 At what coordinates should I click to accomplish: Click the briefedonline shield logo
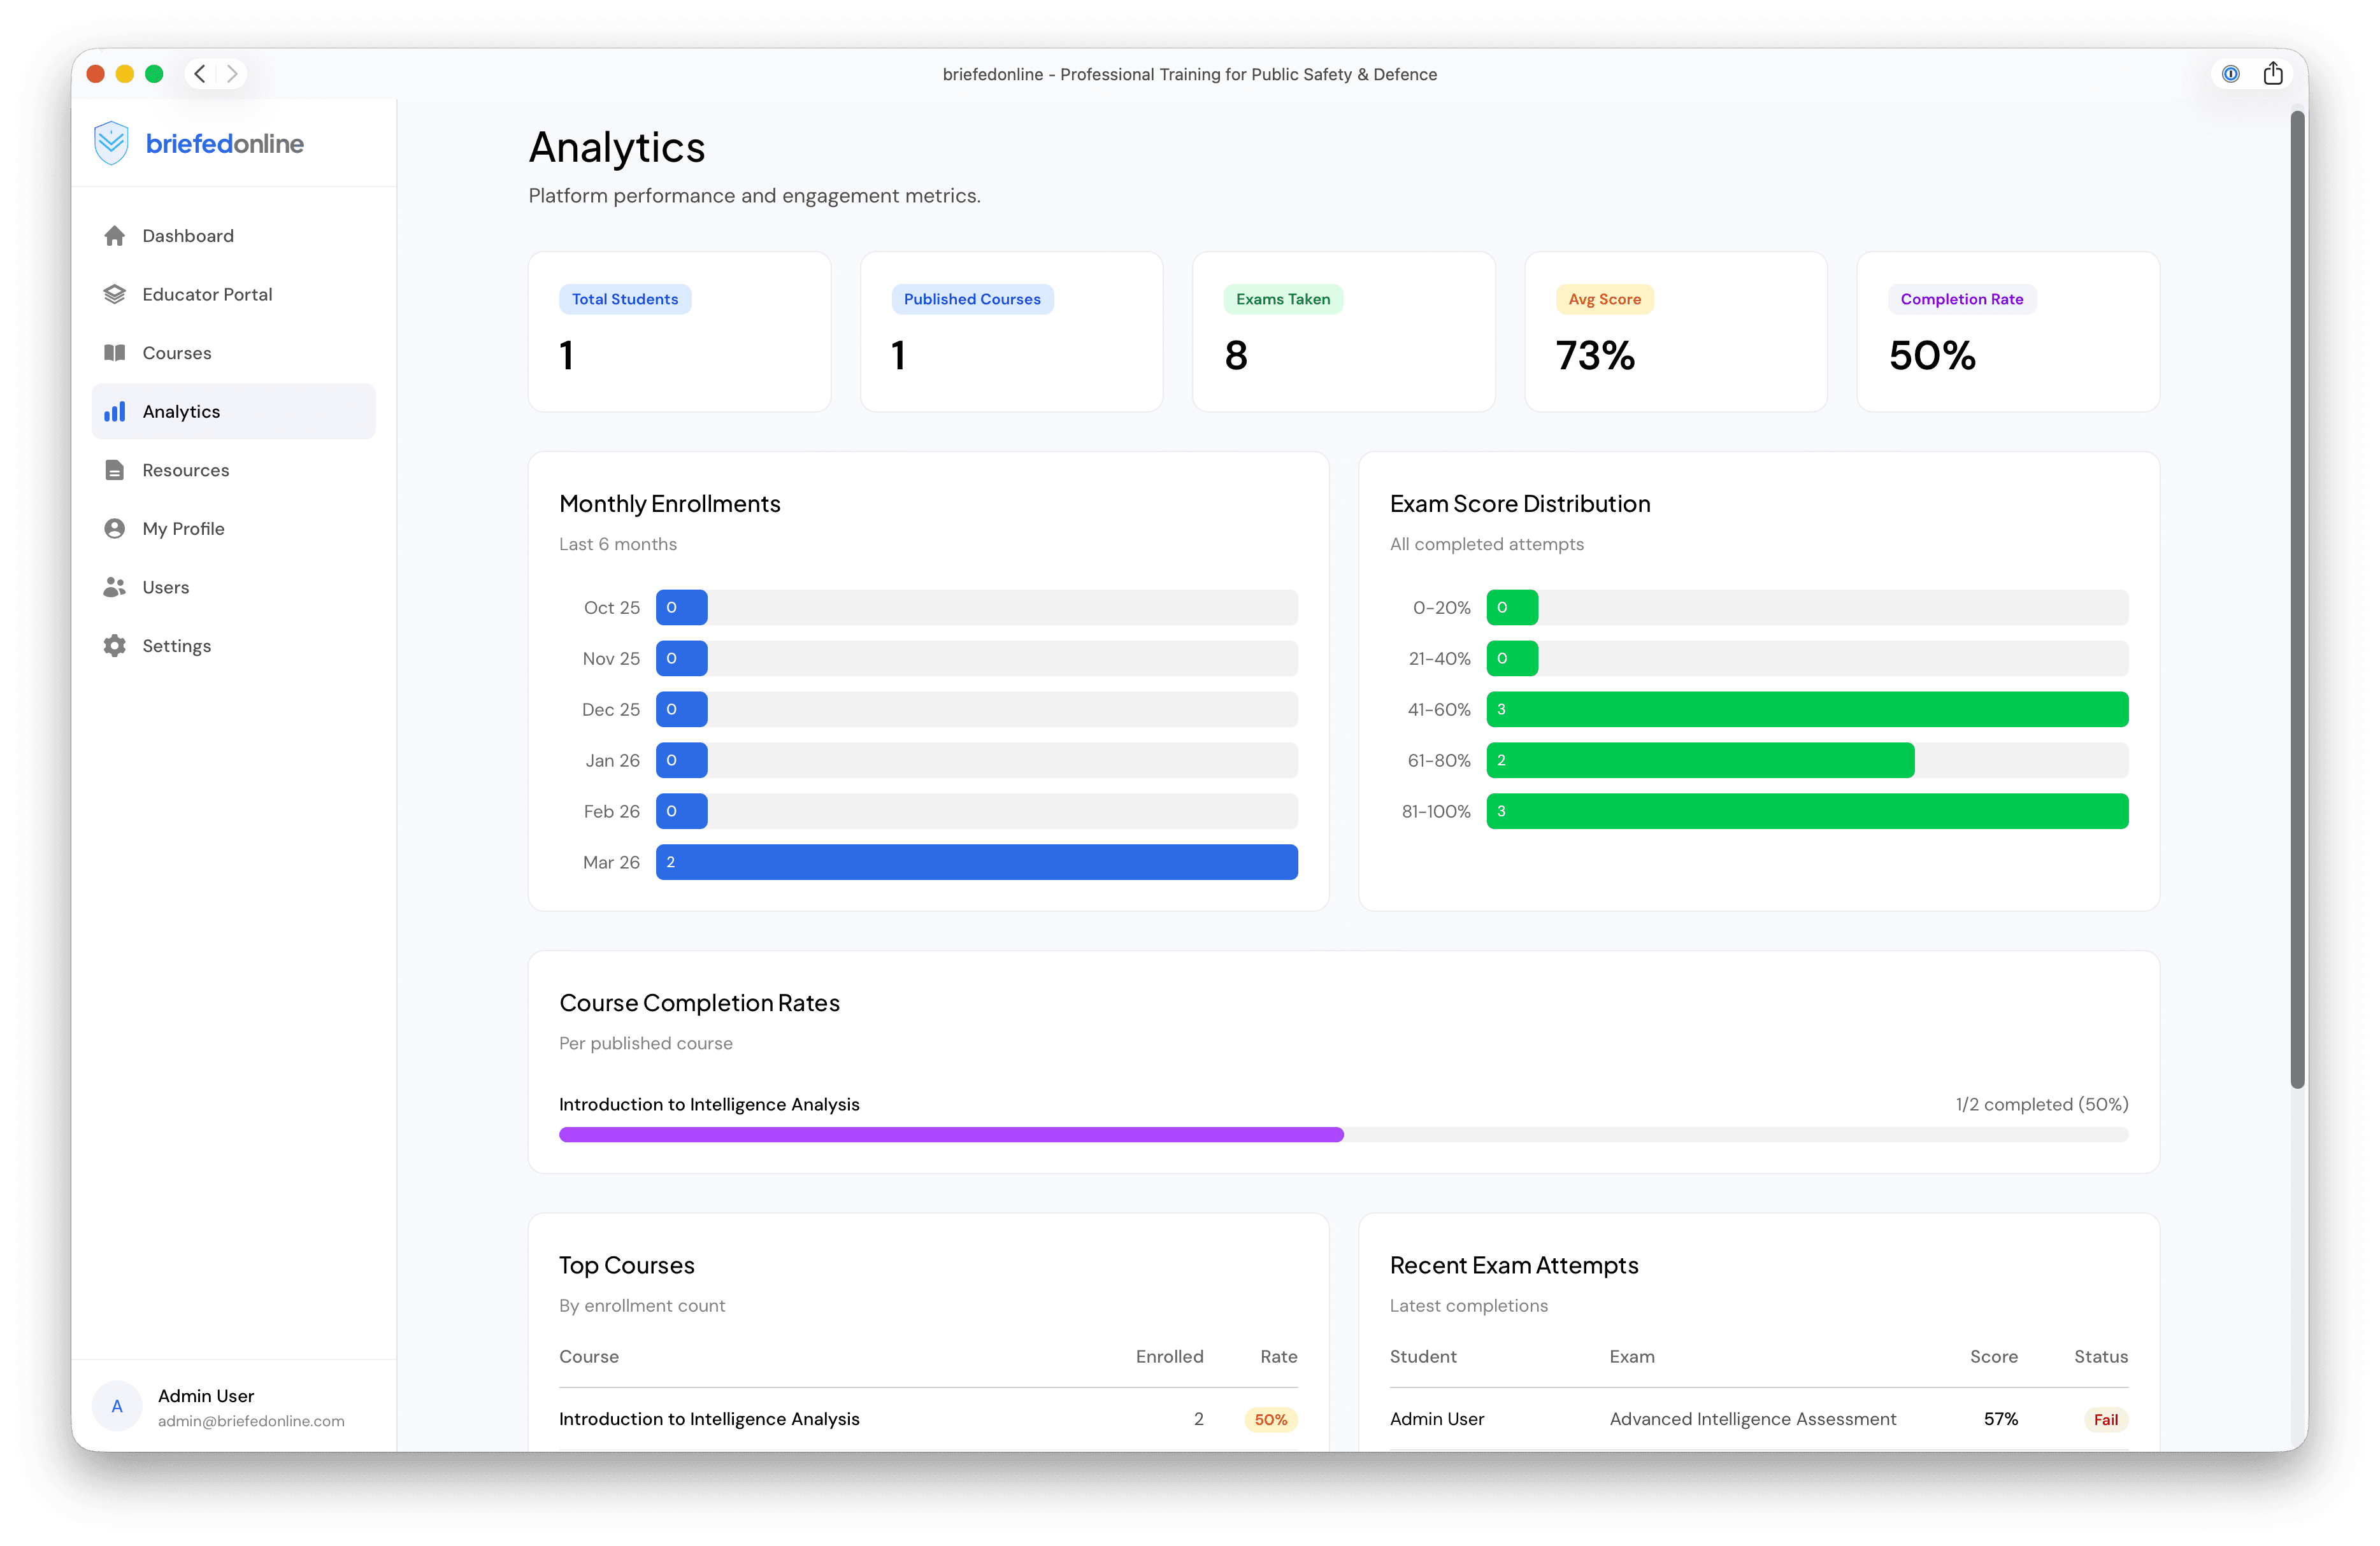pyautogui.click(x=111, y=142)
